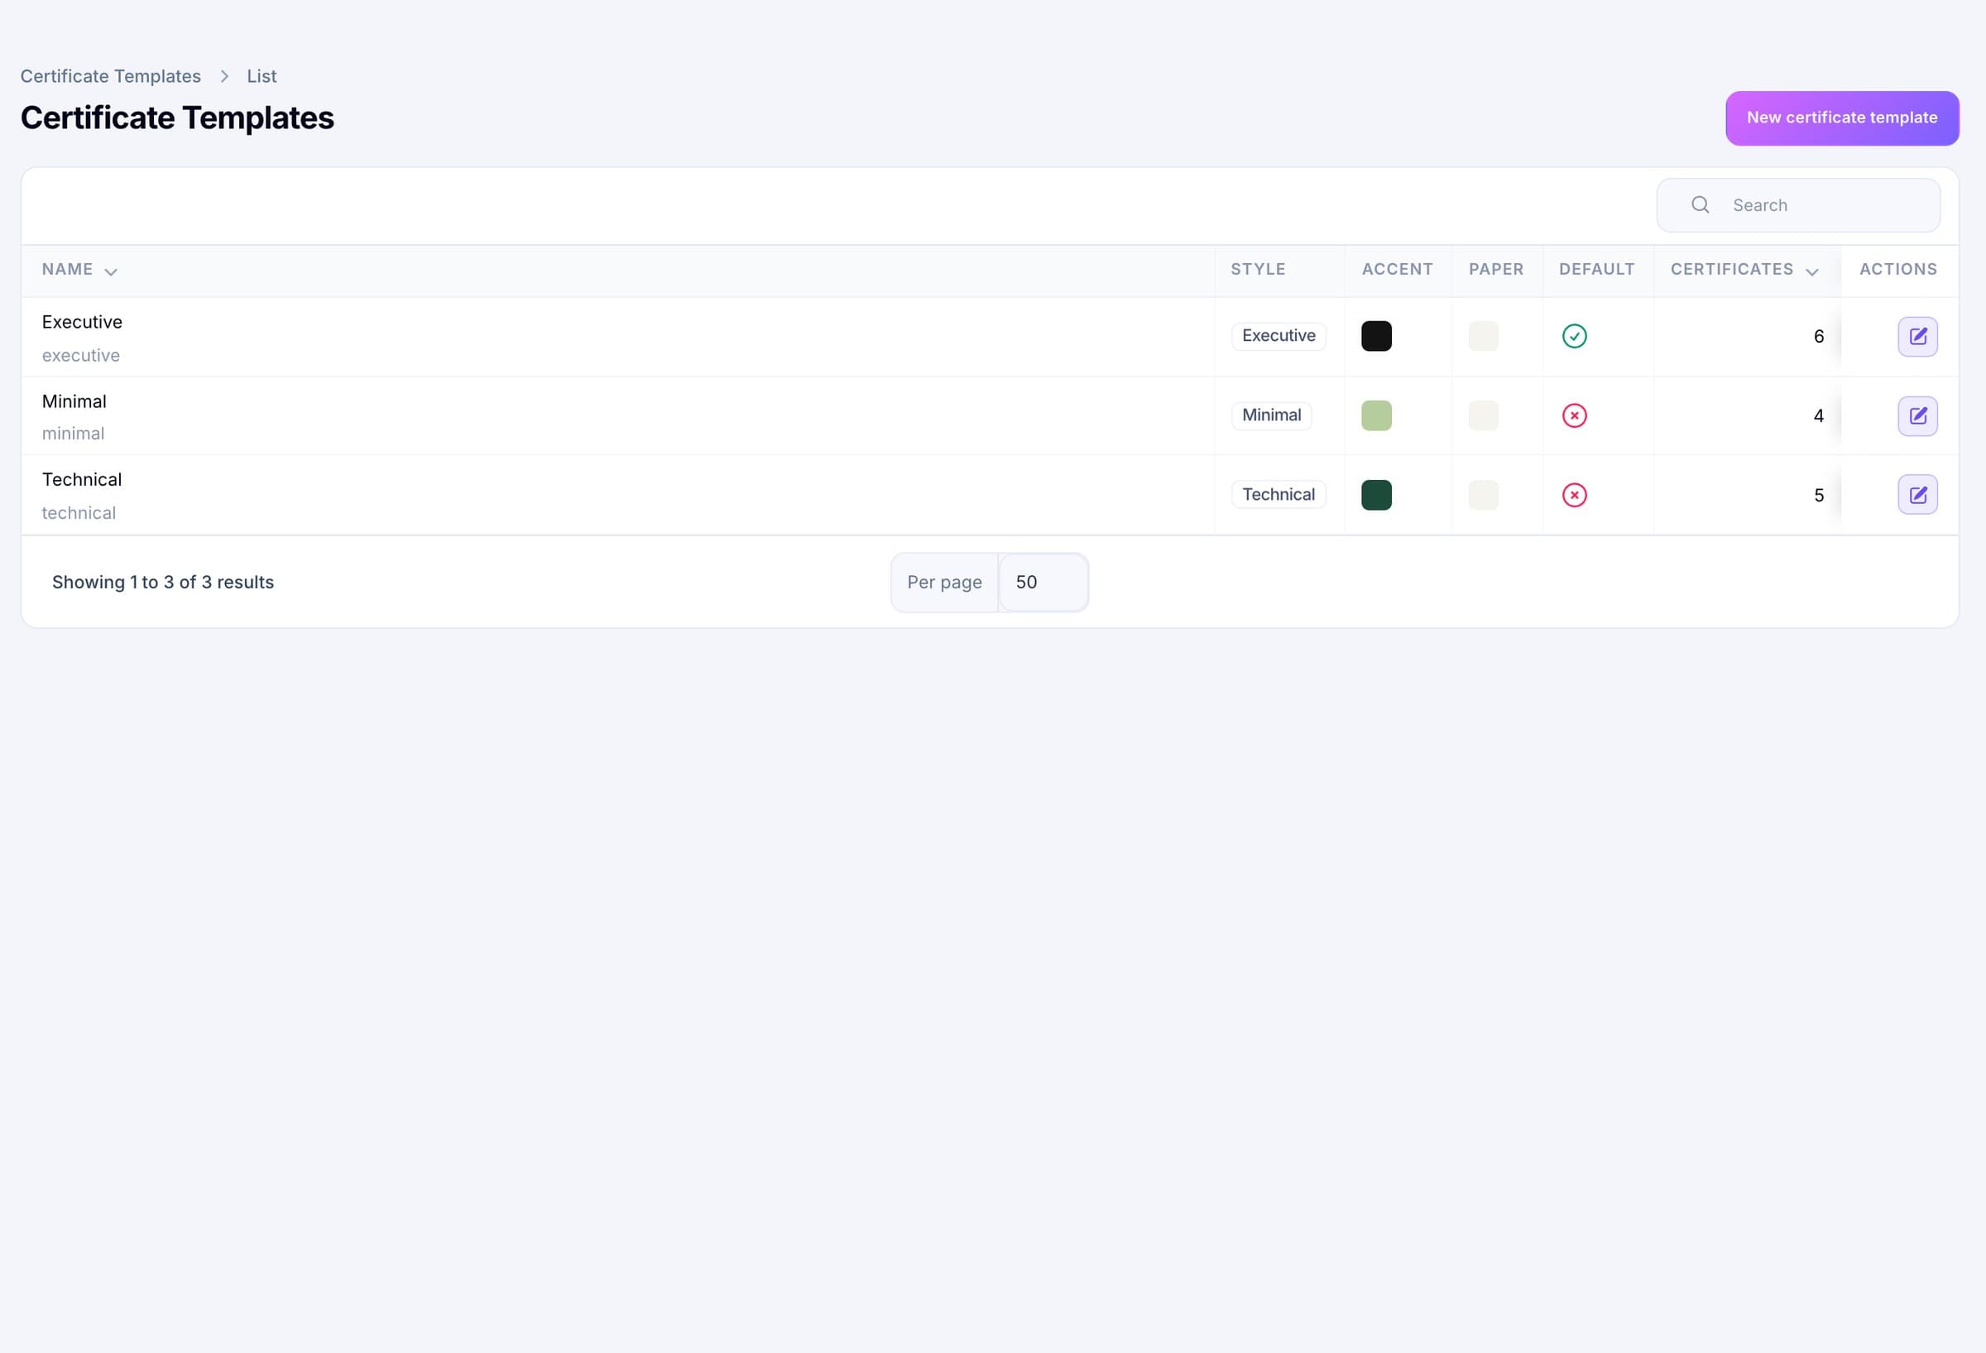This screenshot has height=1353, width=1986.
Task: Click the List breadcrumb item
Action: (261, 76)
